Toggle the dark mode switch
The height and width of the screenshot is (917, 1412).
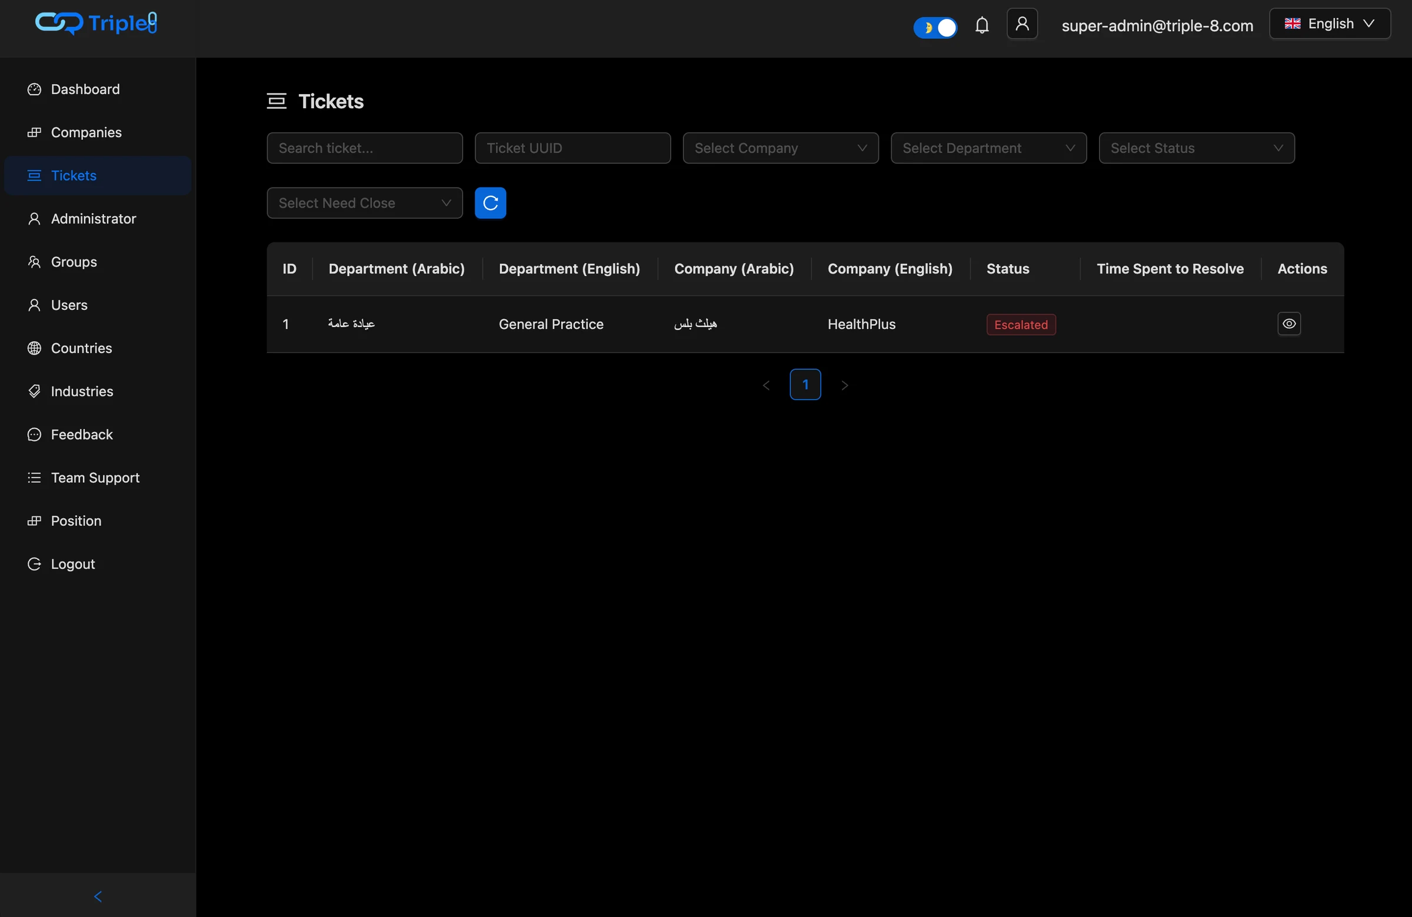(x=935, y=27)
